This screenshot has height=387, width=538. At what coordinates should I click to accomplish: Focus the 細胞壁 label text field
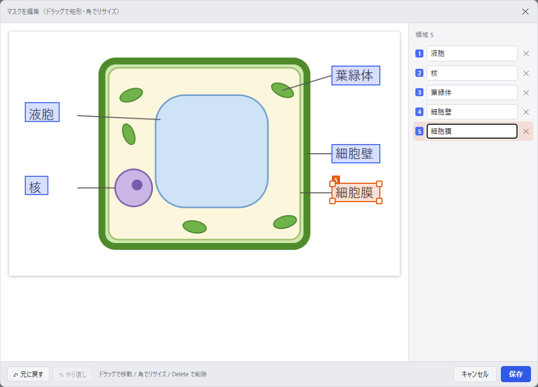(472, 112)
